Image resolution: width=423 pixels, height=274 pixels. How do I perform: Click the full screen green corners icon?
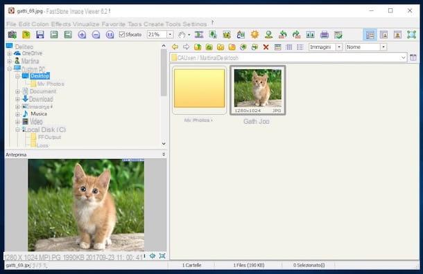411,35
